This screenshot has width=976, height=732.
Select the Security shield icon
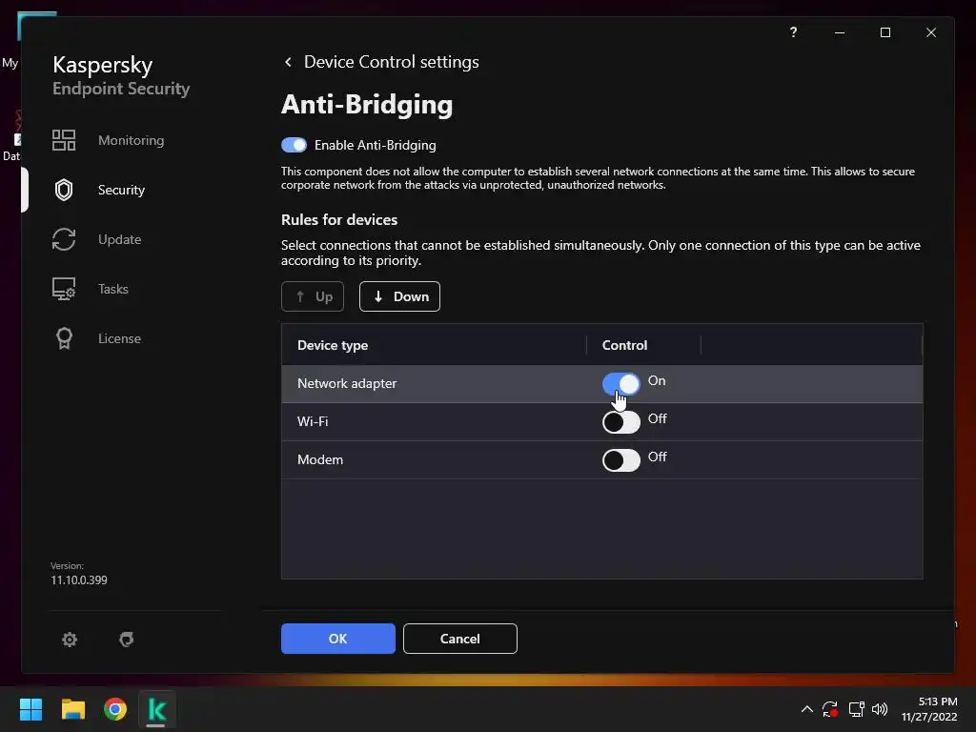click(x=64, y=190)
